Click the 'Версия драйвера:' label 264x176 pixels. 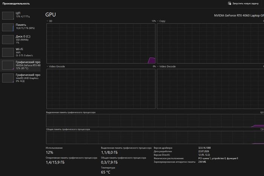pyautogui.click(x=163, y=148)
